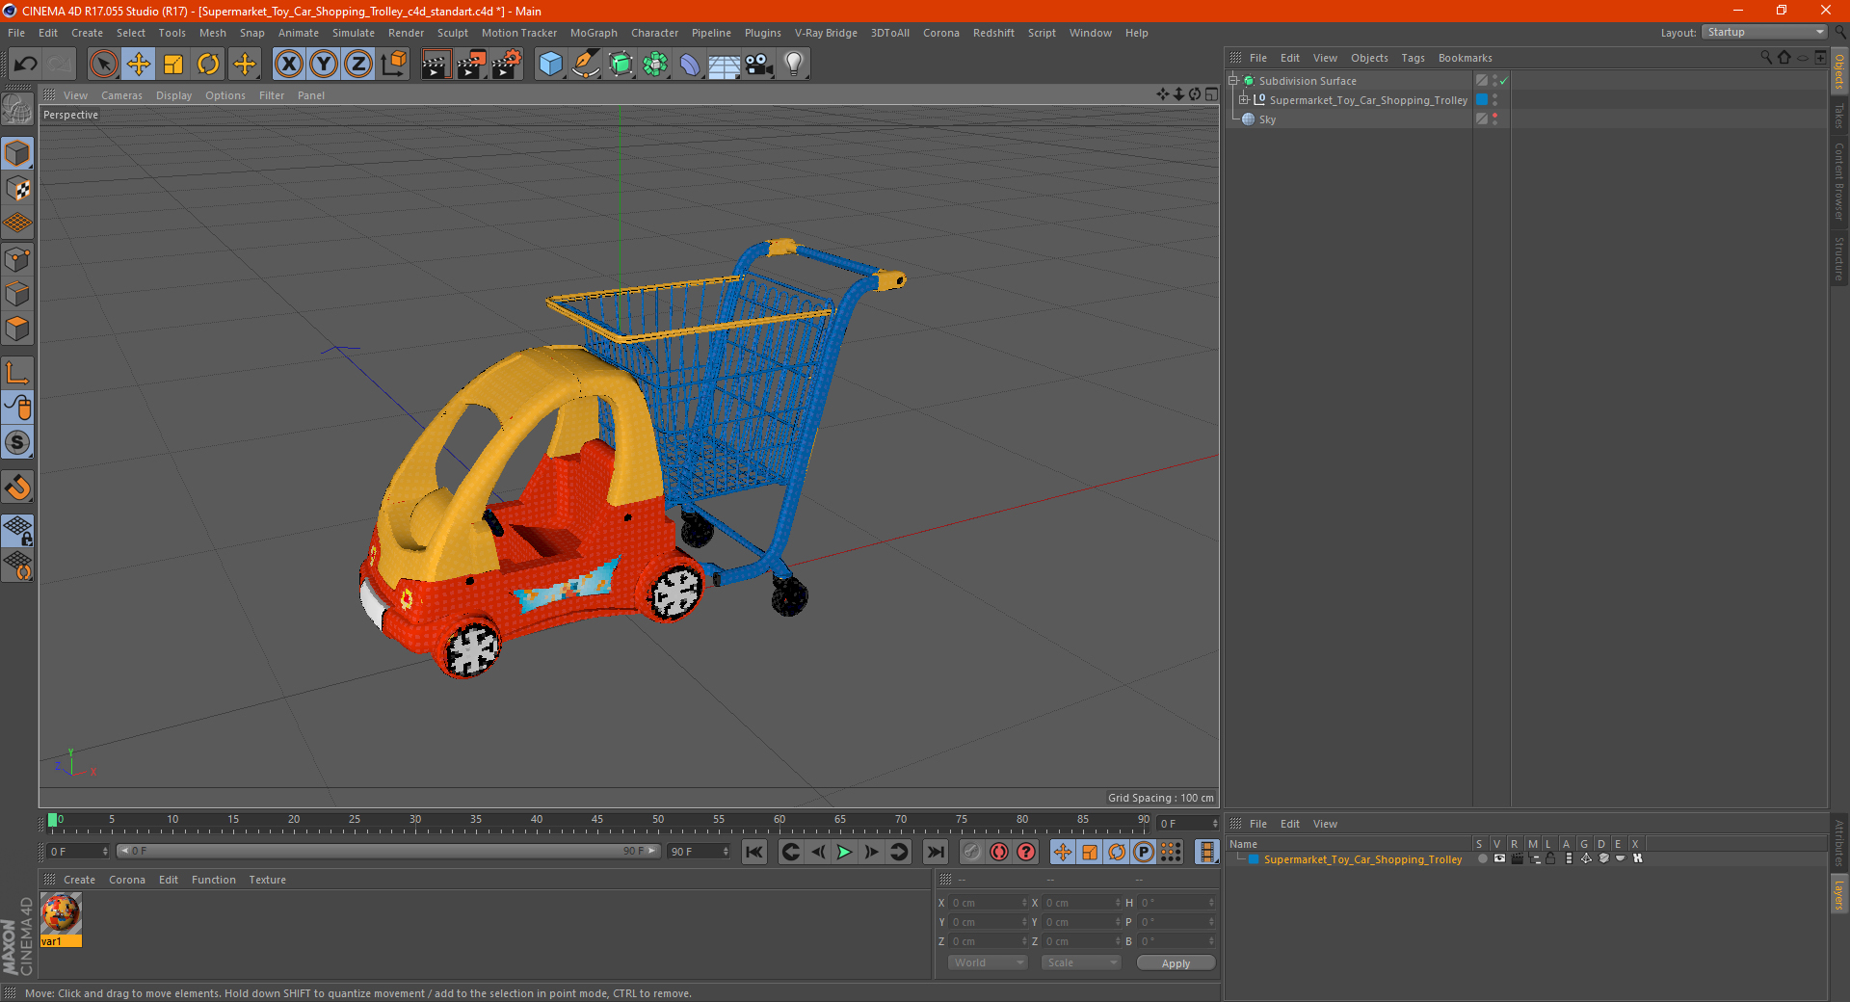Select Edges mode in left palette
The height and width of the screenshot is (1002, 1850).
click(x=17, y=294)
